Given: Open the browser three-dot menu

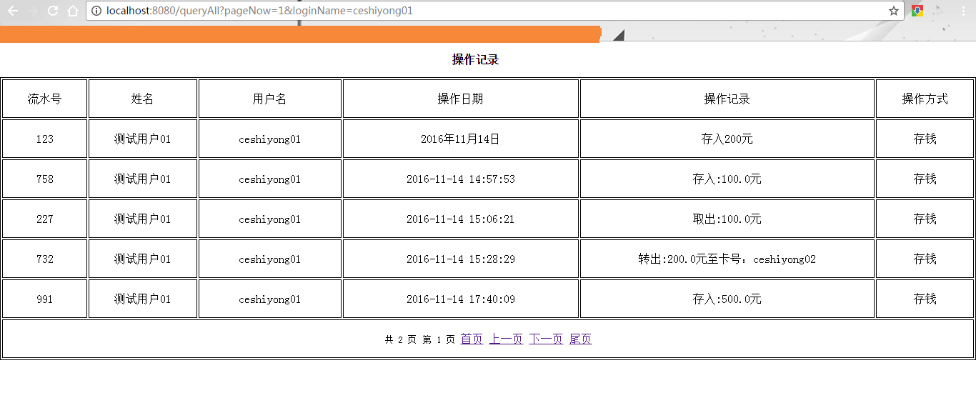Looking at the screenshot, I should tap(964, 11).
